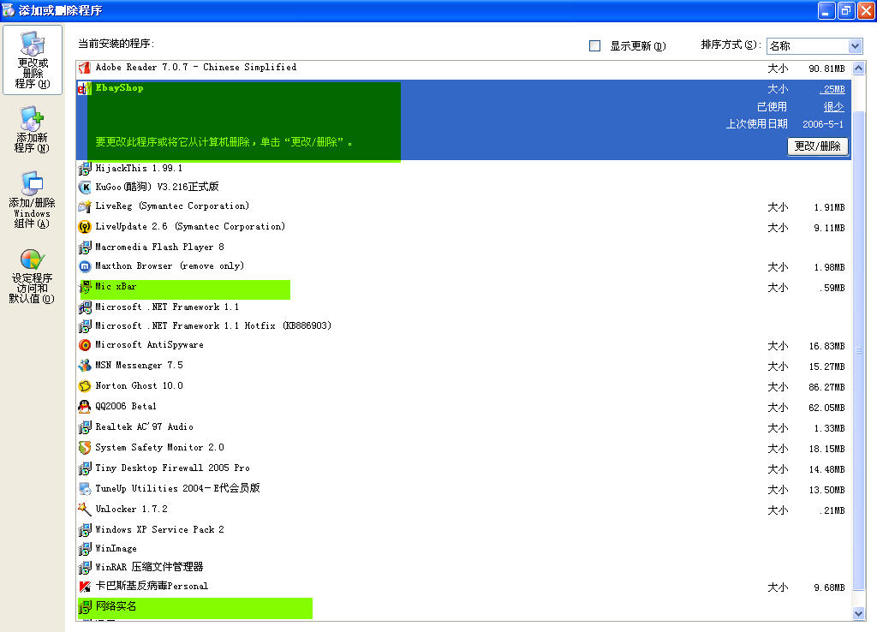Image resolution: width=877 pixels, height=632 pixels.
Task: Click the 很少 usage frequency link
Action: pyautogui.click(x=833, y=107)
